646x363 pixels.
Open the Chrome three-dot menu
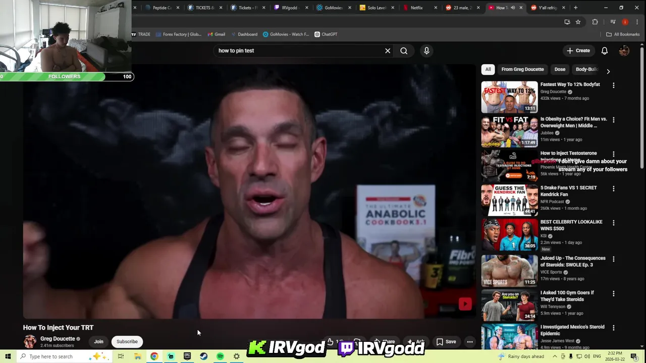(x=637, y=22)
